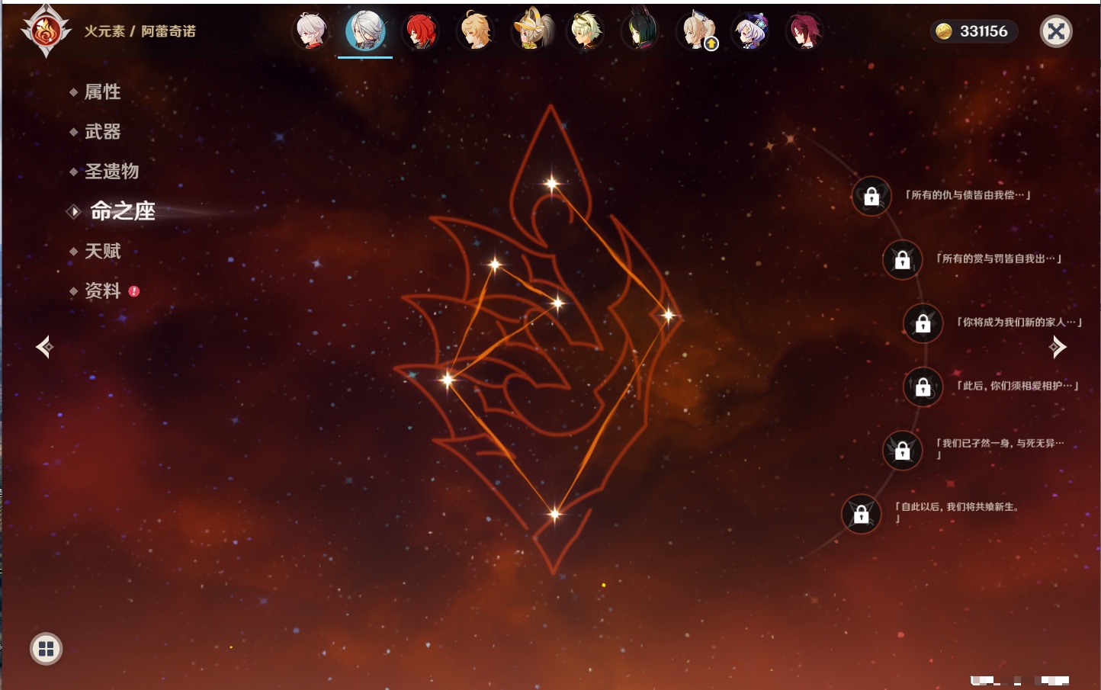Viewport: 1101px width, 690px height.
Task: Switch to the blond braided-hair character avatar
Action: [x=476, y=31]
